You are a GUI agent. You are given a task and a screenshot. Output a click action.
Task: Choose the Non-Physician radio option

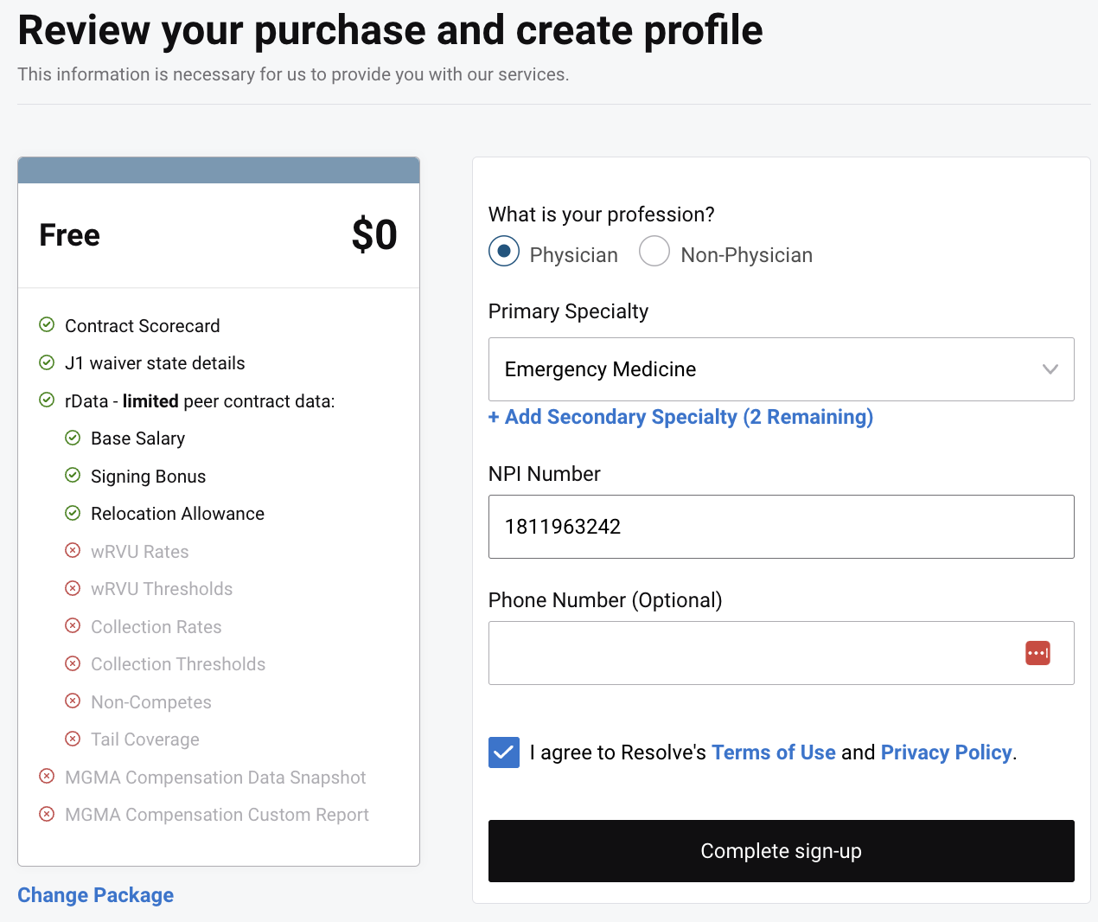coord(654,252)
